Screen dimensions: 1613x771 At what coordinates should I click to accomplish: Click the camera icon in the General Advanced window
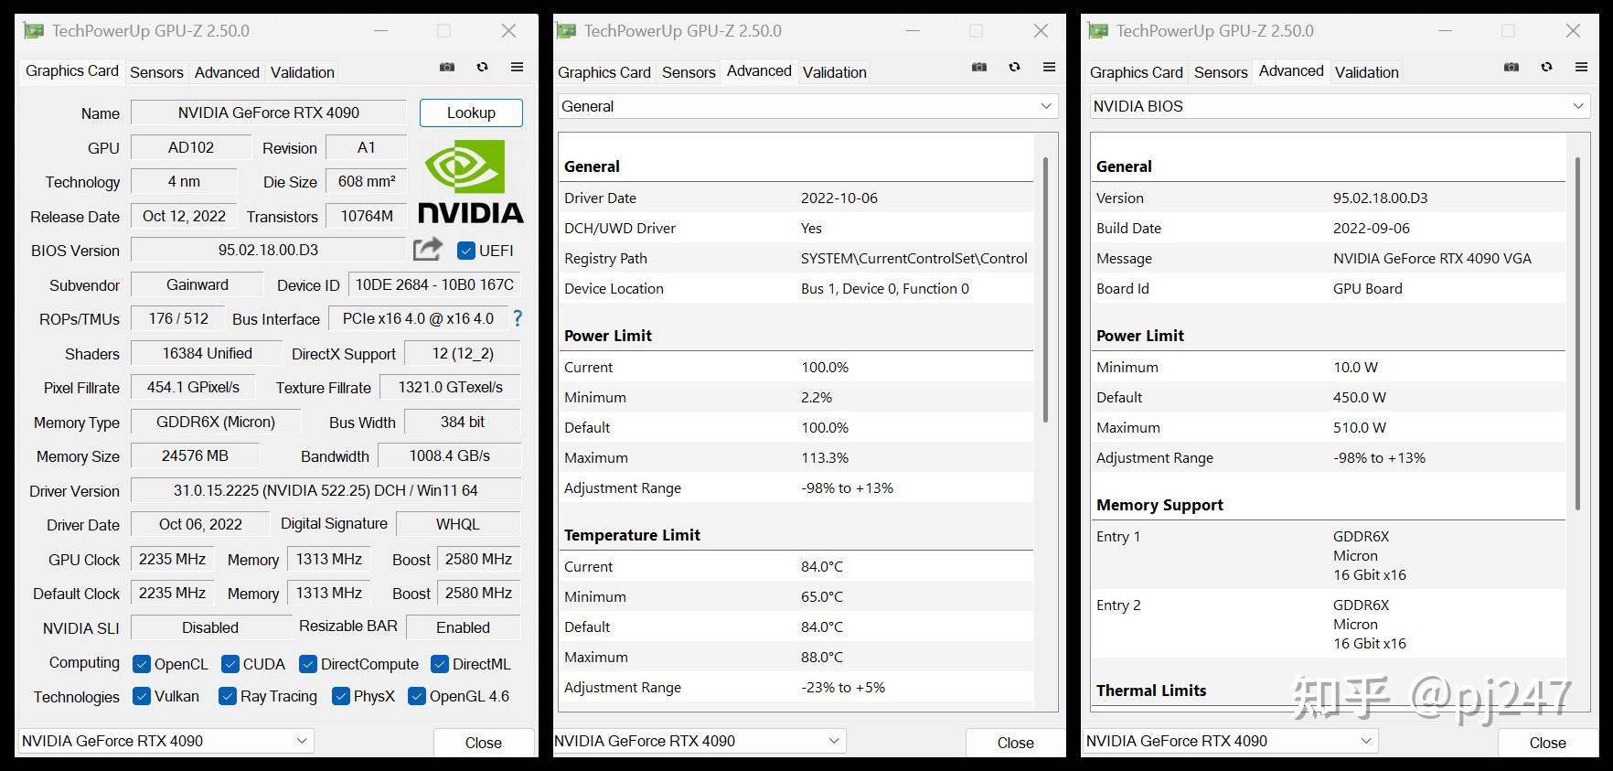pyautogui.click(x=979, y=67)
